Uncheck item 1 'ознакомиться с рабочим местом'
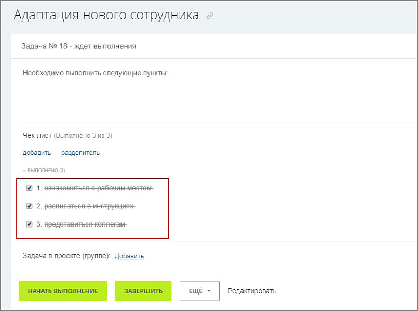418x311 pixels. coord(30,188)
